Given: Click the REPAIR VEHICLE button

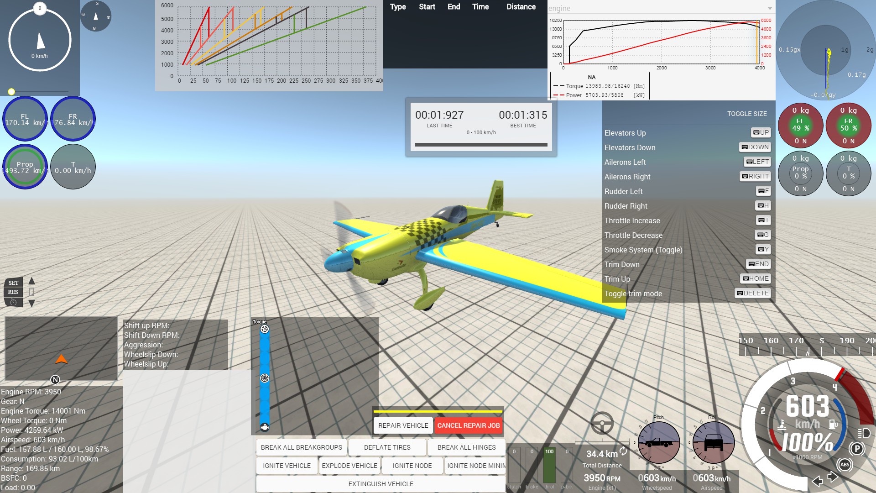Looking at the screenshot, I should coord(403,425).
